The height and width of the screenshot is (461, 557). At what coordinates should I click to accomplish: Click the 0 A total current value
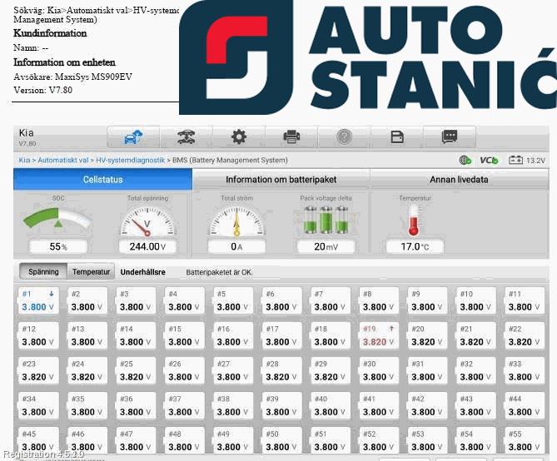point(236,246)
